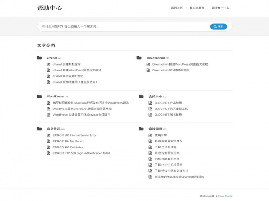The image size is (269, 201).
Task: Click the 常规问题 category folder icon
Action: [141, 129]
